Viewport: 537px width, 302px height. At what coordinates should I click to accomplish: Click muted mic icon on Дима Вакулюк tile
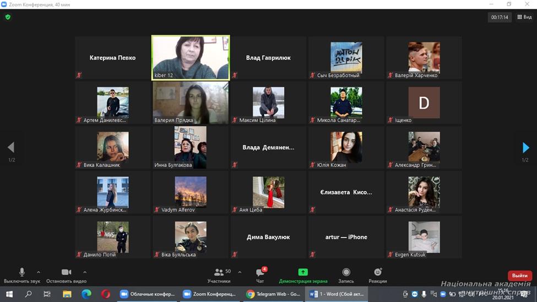click(235, 255)
